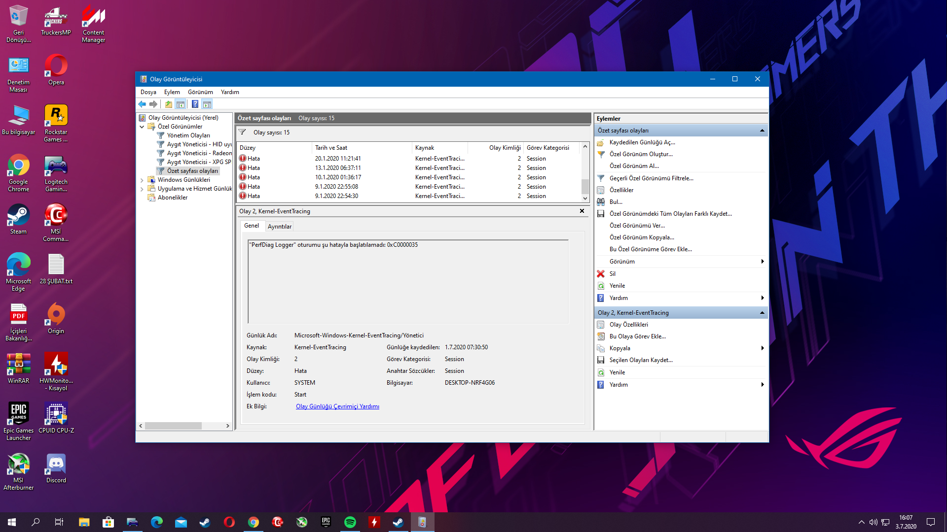Expand the Windows Günlükleri tree item
Viewport: 947px width, 532px height.
click(x=145, y=179)
